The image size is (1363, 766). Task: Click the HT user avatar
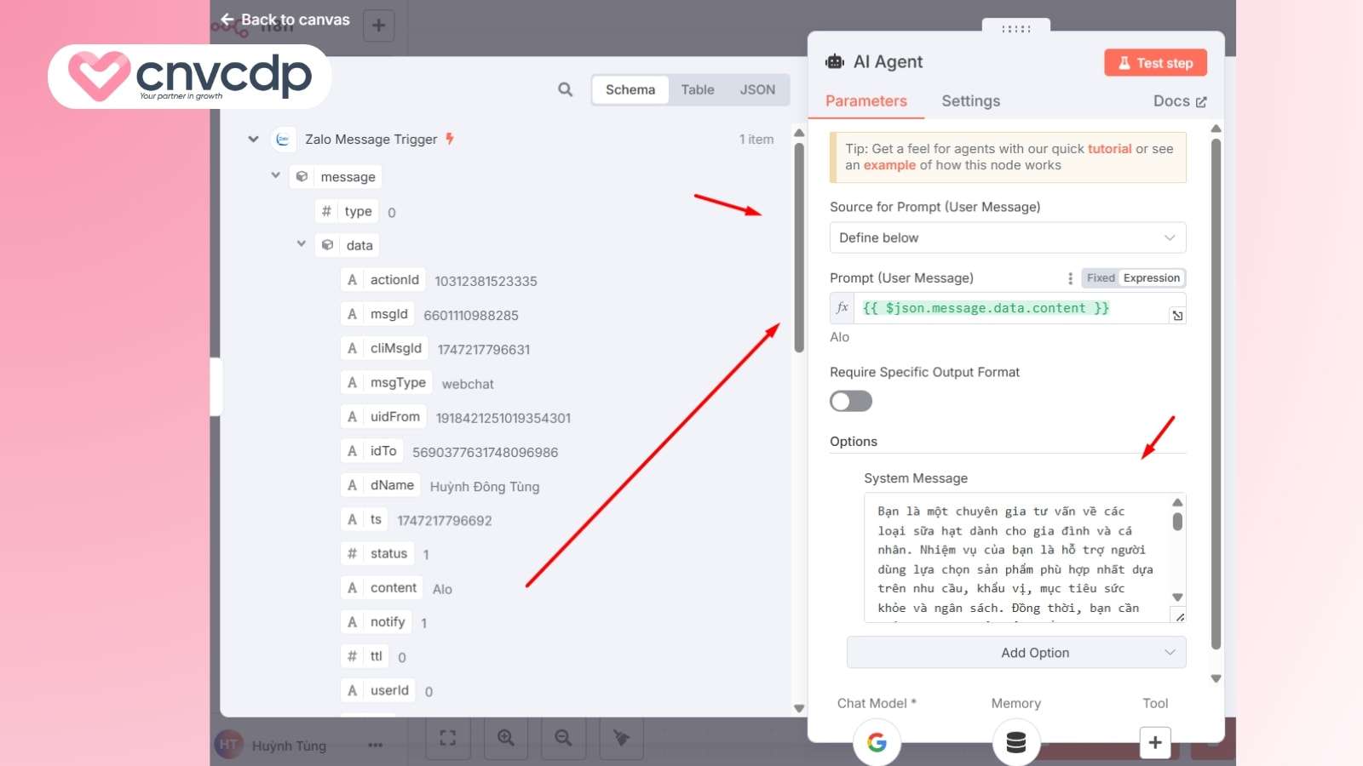[228, 745]
